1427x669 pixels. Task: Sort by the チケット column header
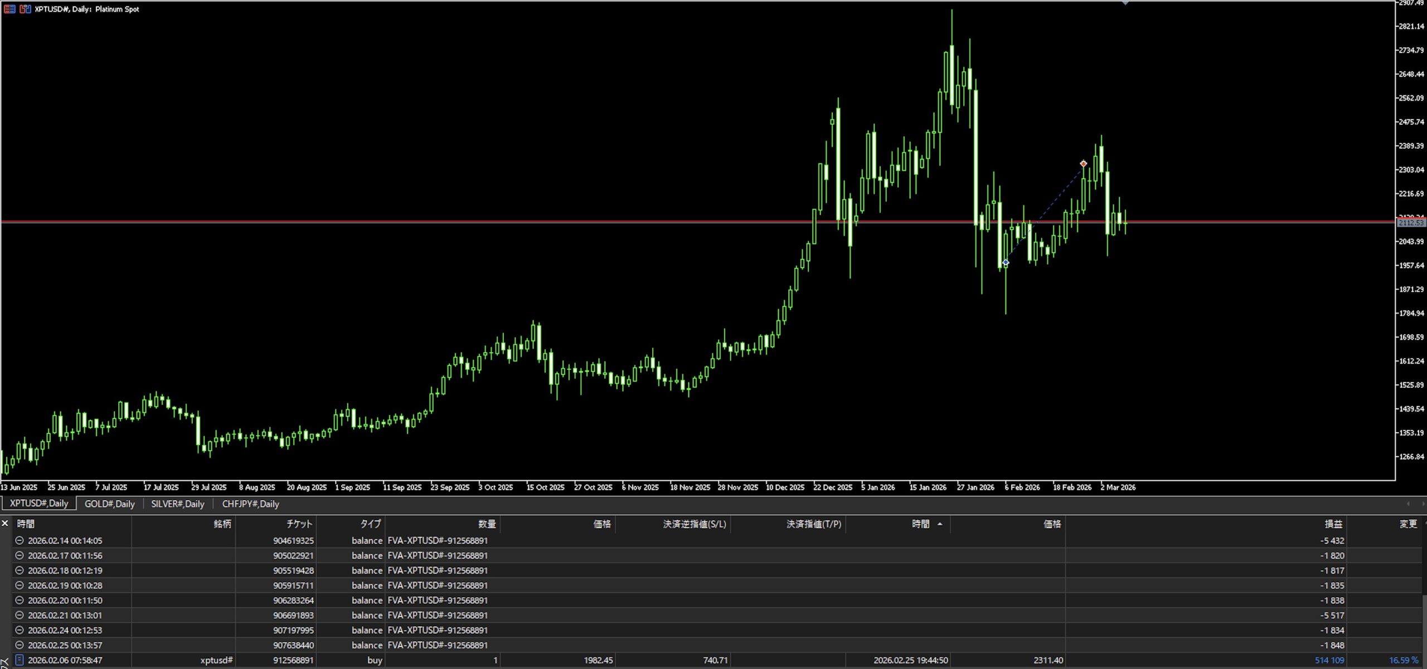click(299, 524)
